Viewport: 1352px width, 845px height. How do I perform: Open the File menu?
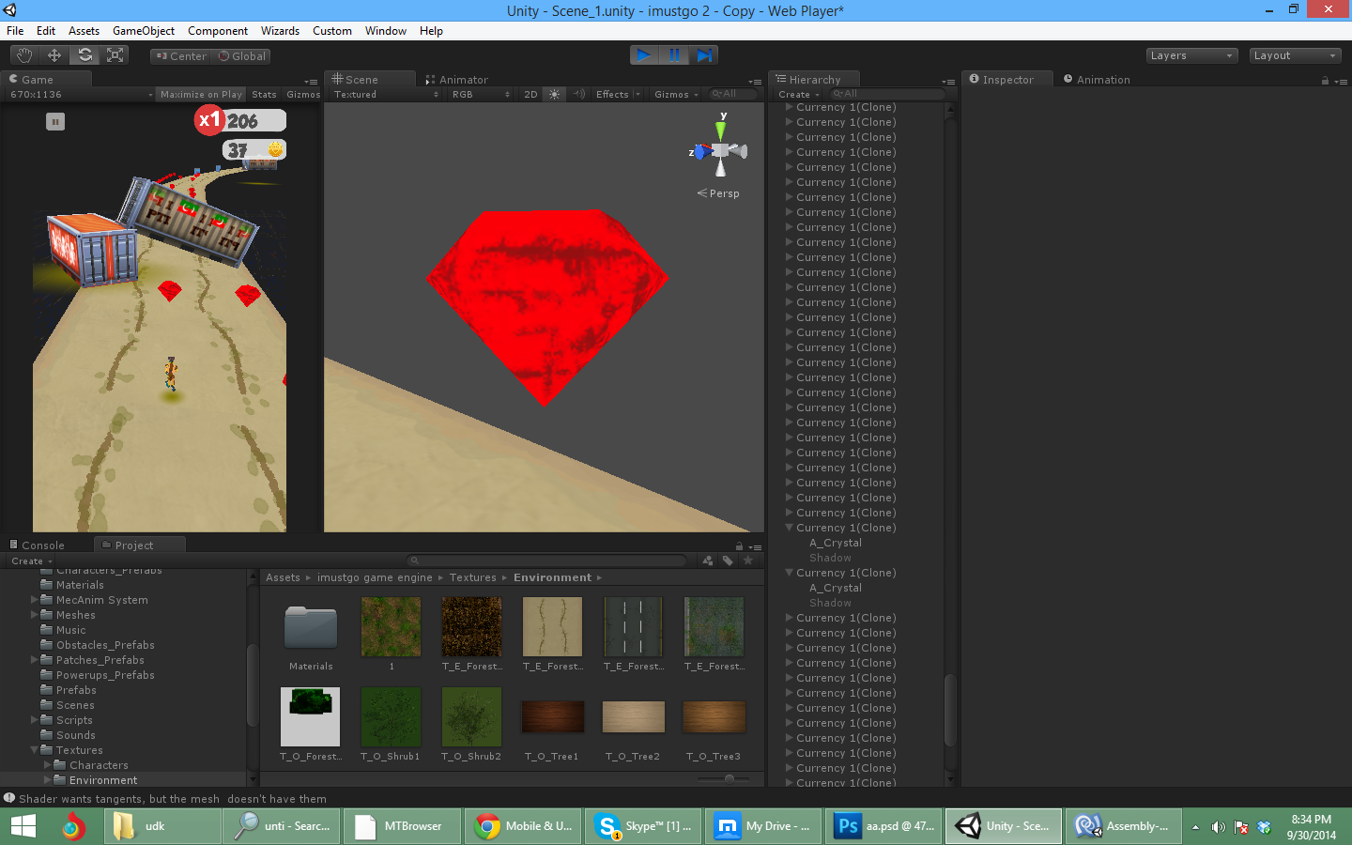point(15,31)
